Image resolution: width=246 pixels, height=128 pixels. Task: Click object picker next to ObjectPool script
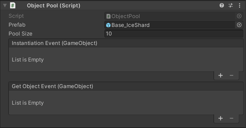point(239,16)
